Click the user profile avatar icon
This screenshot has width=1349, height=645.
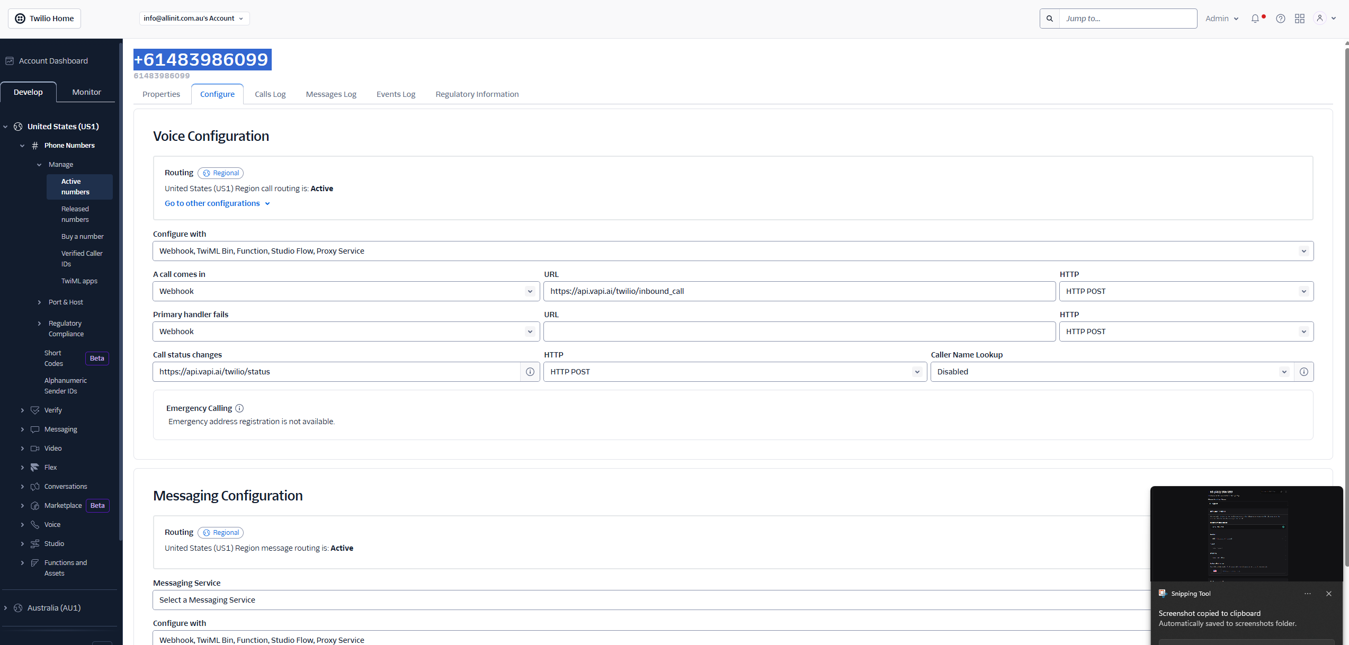click(x=1319, y=19)
